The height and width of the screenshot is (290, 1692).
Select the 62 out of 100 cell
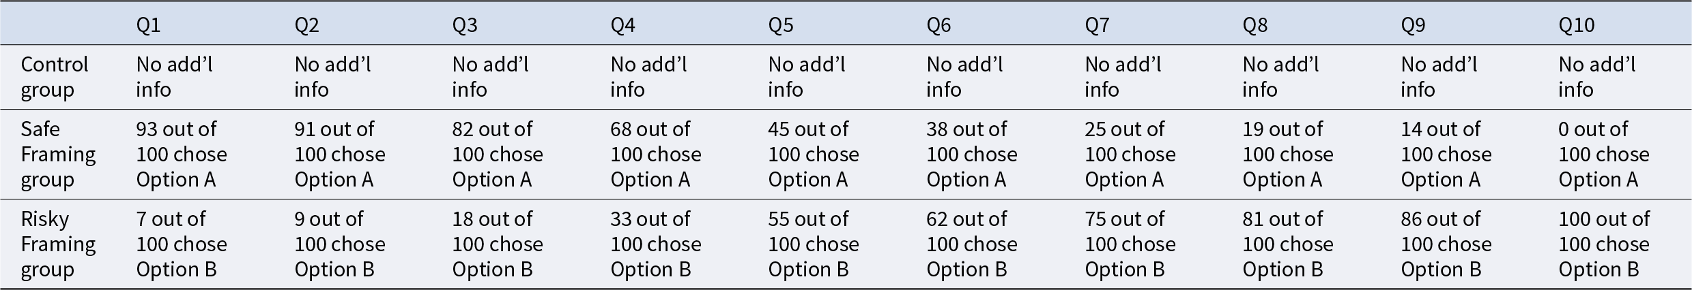tap(971, 244)
